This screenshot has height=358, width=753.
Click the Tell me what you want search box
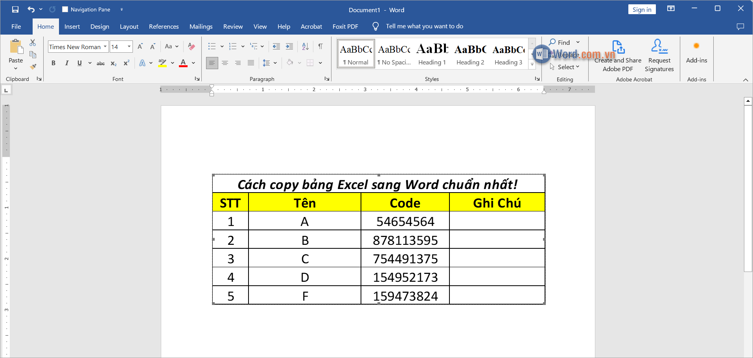tap(424, 26)
